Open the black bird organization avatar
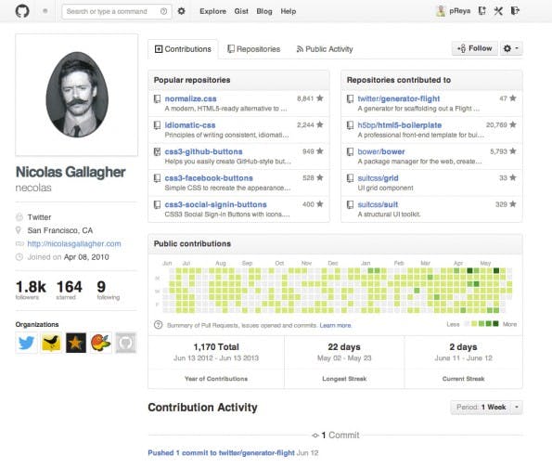The image size is (552, 468). click(51, 343)
